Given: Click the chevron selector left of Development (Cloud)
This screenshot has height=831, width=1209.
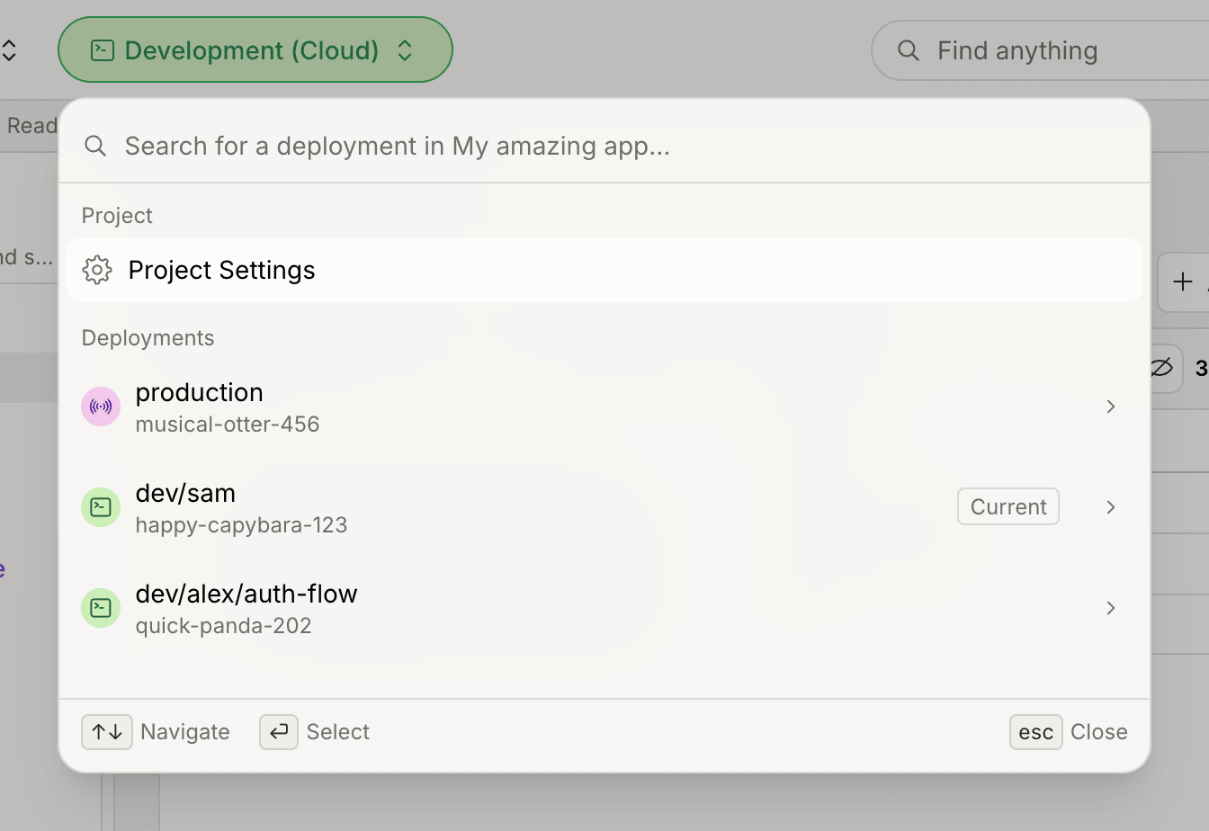Looking at the screenshot, I should (9, 50).
